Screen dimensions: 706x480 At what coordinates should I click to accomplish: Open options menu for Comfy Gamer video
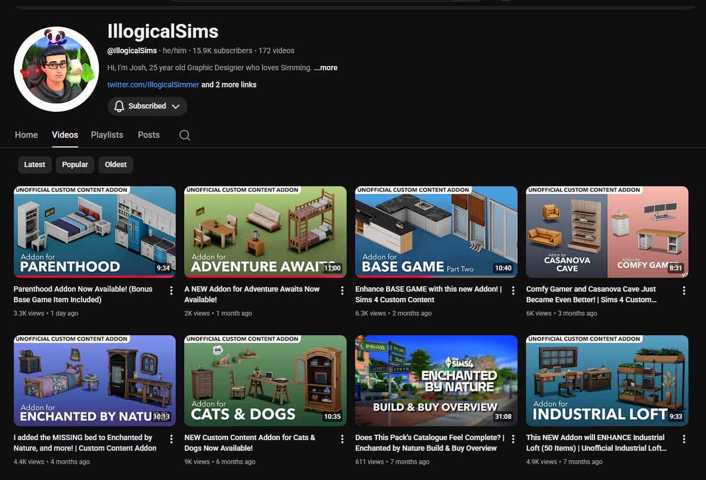pos(684,291)
